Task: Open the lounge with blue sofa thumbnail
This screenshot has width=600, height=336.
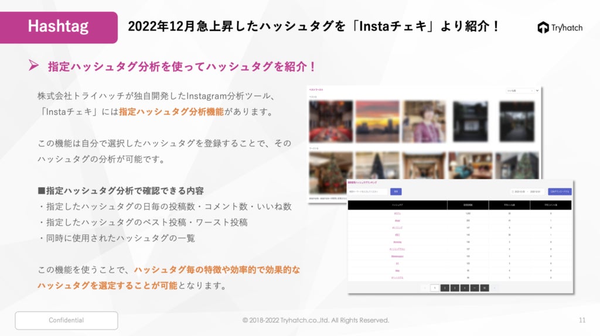Action: tap(471, 166)
